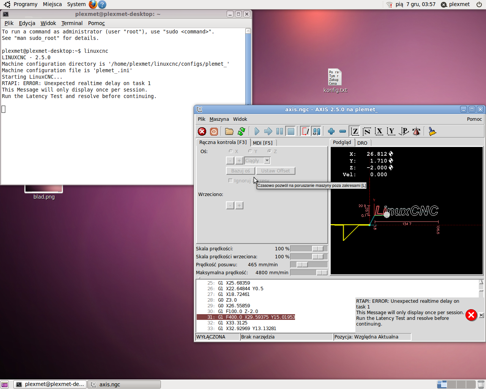Viewport: 486px width, 389px height.
Task: Zoom out the preview with minus icon
Action: pos(342,131)
